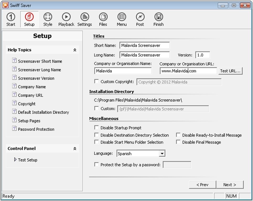The width and height of the screenshot is (253, 201).
Task: Open Company Name help topic
Action: pos(29,87)
